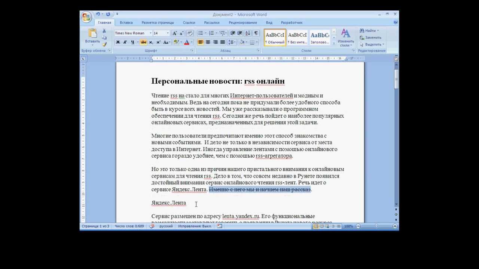Switch to Draft view in status bar
479x269 pixels.
(x=339, y=226)
